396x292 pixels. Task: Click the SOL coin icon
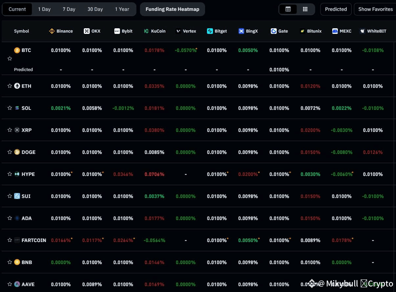17,108
